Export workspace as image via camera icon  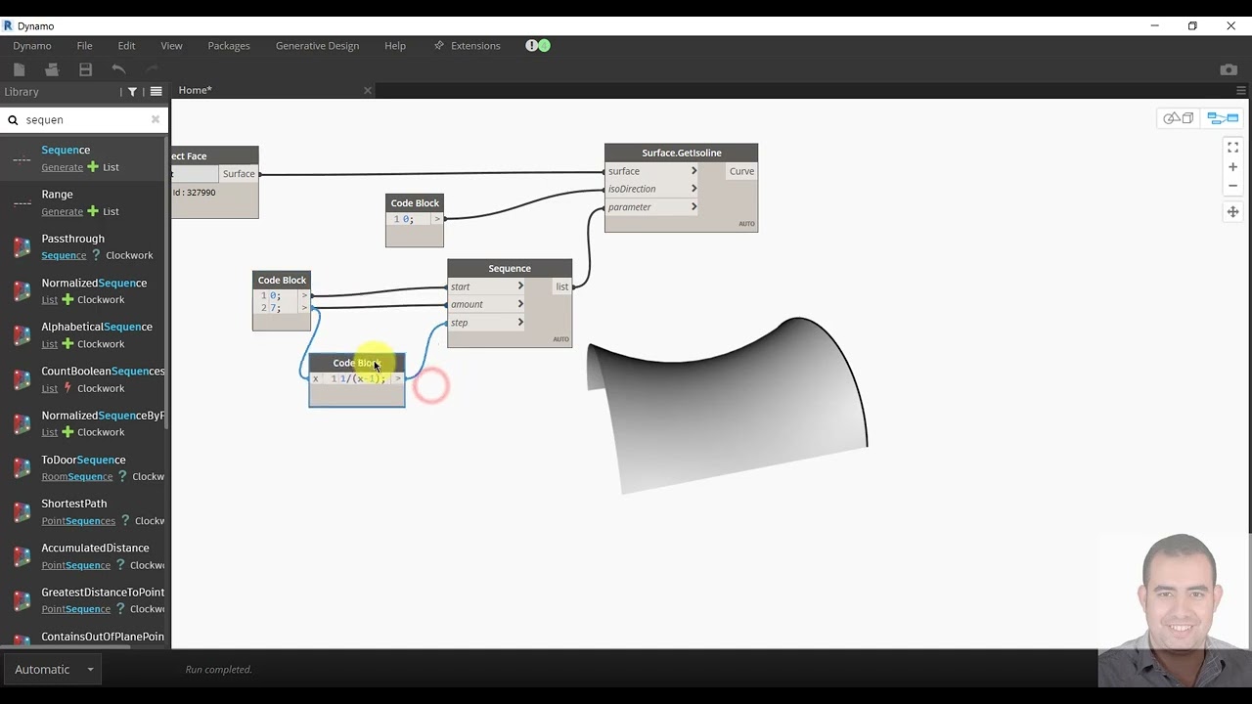1229,69
